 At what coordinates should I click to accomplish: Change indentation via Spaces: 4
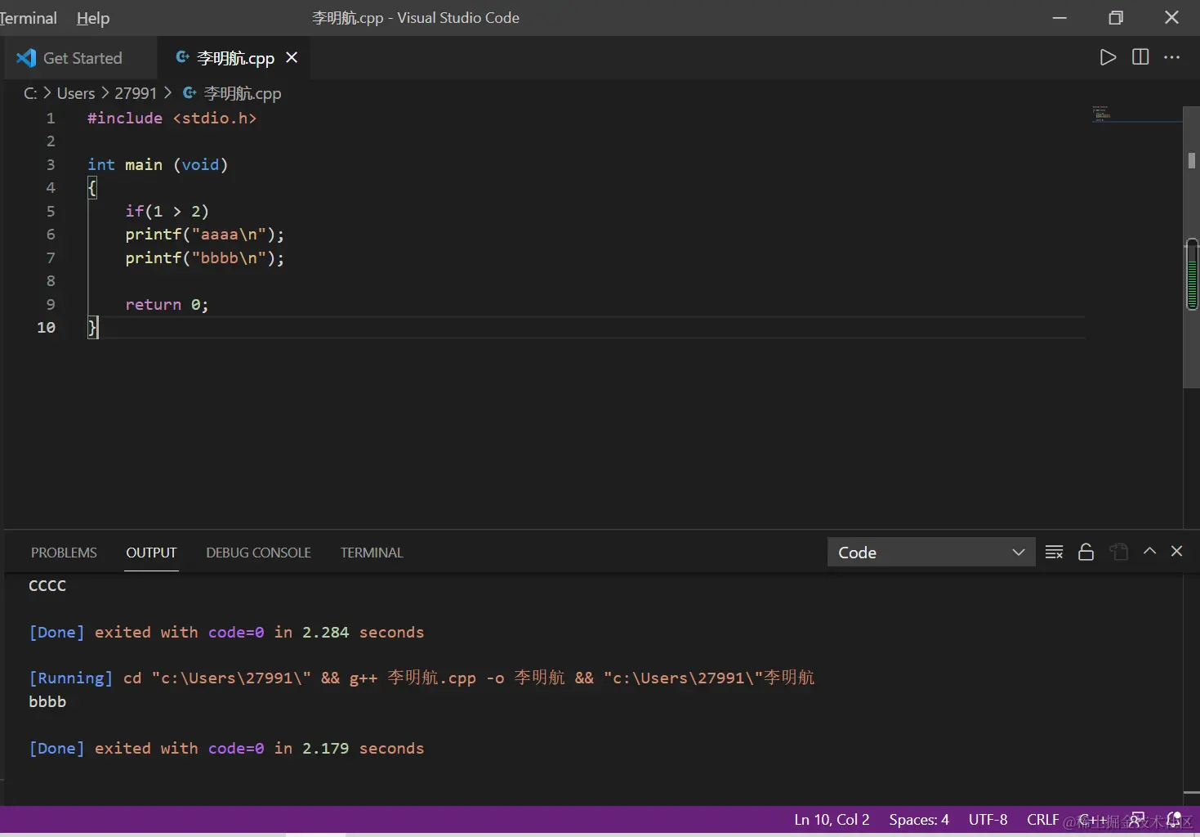pos(919,819)
